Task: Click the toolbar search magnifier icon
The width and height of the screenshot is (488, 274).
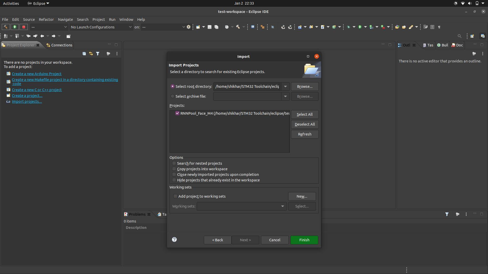Action: point(460,36)
